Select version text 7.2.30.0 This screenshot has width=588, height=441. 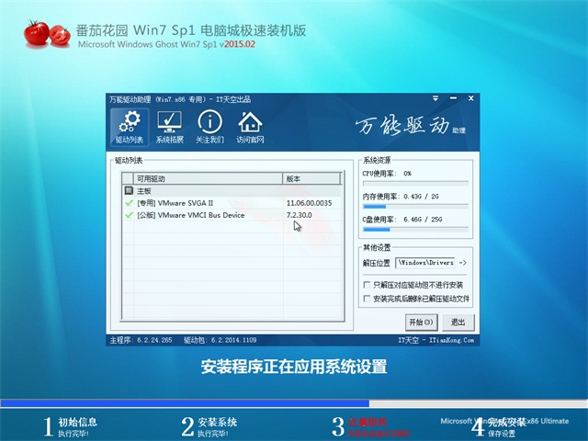[299, 215]
